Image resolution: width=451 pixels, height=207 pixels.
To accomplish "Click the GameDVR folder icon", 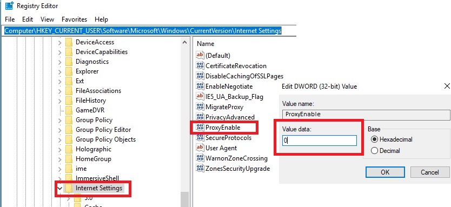I will point(69,110).
